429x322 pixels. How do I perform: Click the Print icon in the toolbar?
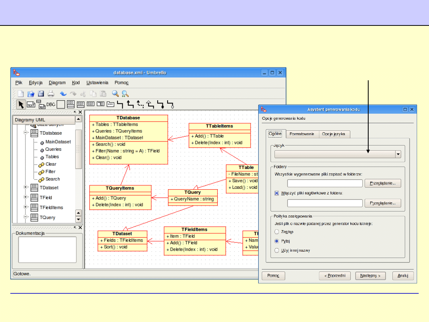51,94
